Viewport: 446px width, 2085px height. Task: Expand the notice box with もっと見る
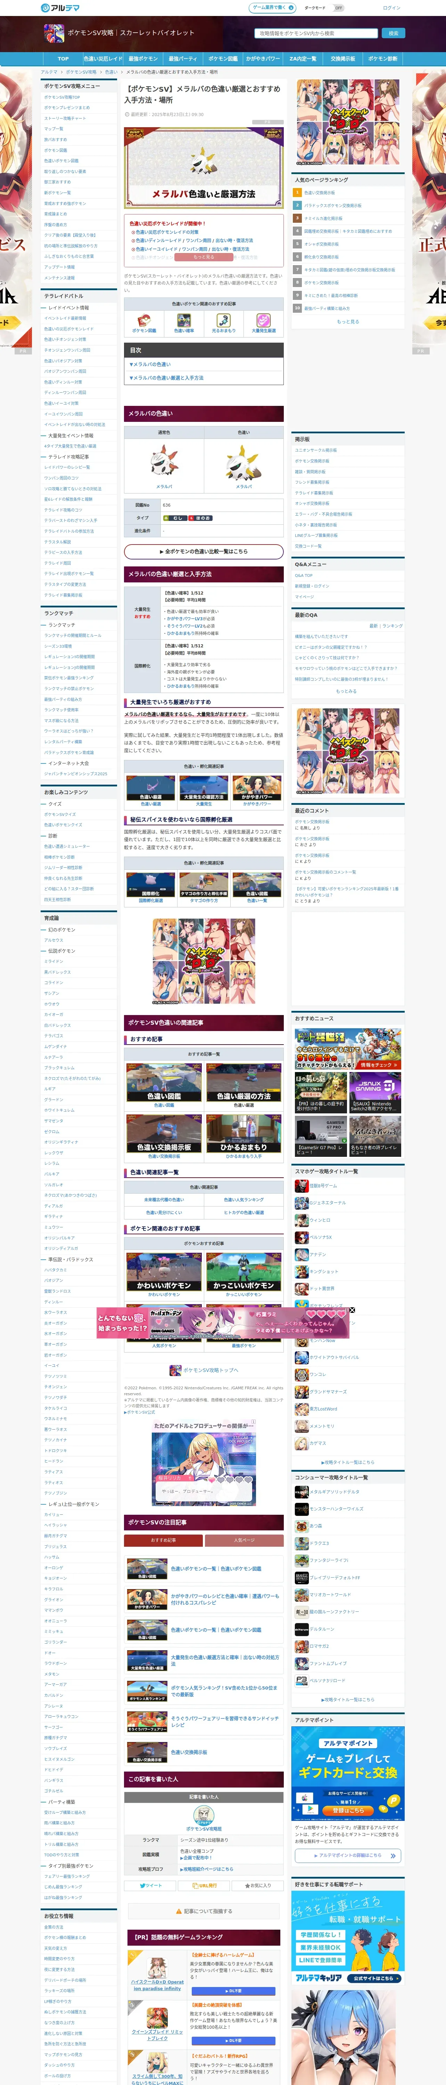pos(204,256)
